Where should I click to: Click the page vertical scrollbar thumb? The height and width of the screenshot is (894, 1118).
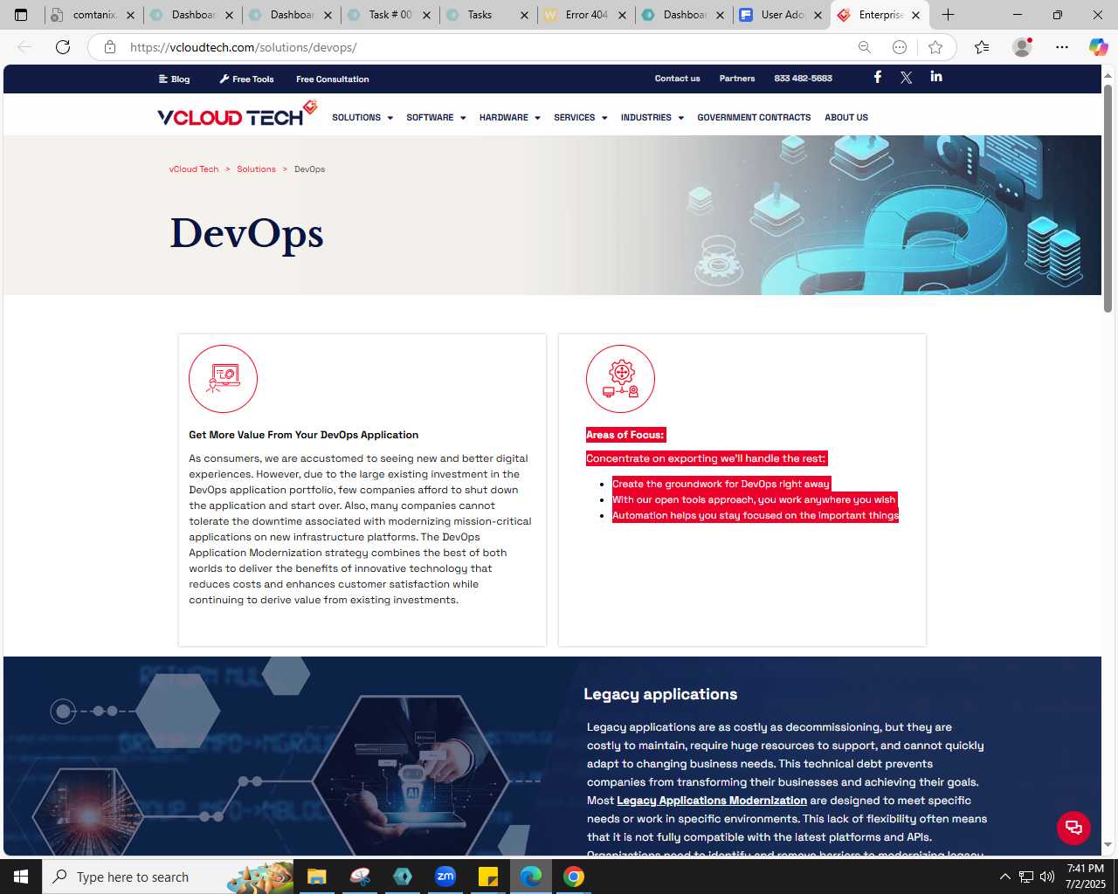pyautogui.click(x=1108, y=197)
